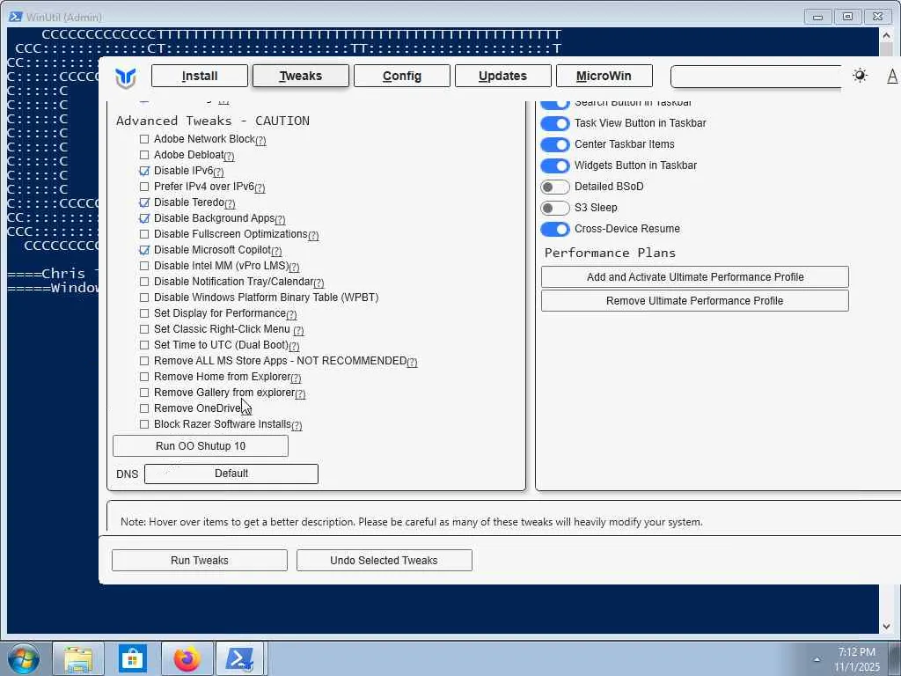Click the 'Advanced Tweaks - CAUTION' heading

coord(213,121)
